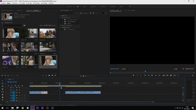This screenshot has height=110, width=196.
Task: Click the trash icon in Project panel
Action: [55, 75]
